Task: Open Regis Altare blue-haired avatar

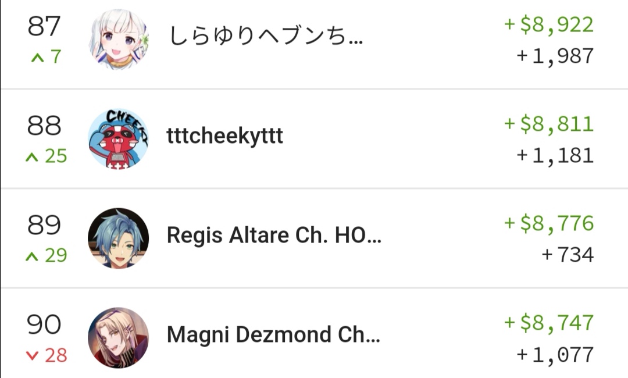Action: [x=119, y=238]
